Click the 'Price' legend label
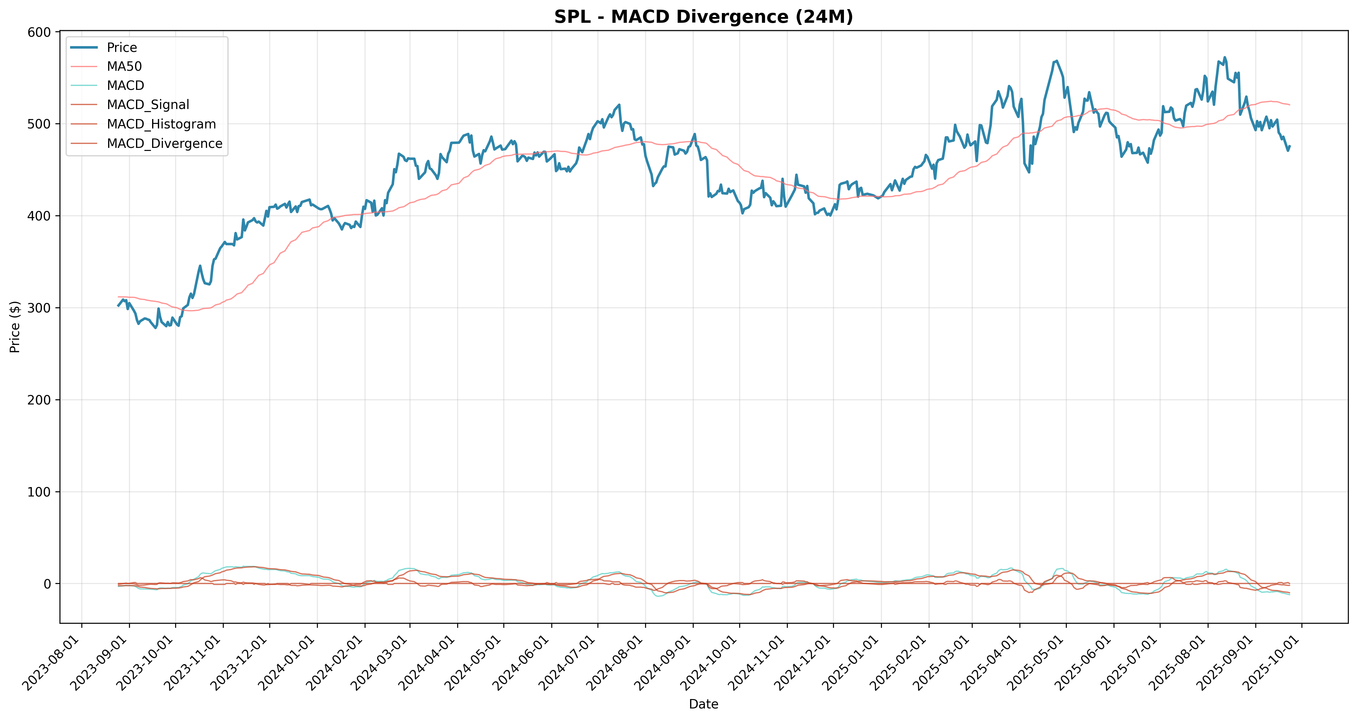 click(x=122, y=47)
